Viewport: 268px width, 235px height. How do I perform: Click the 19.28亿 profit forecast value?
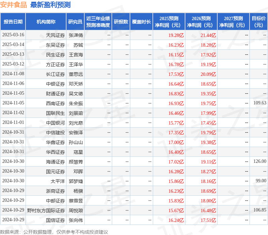176,35
